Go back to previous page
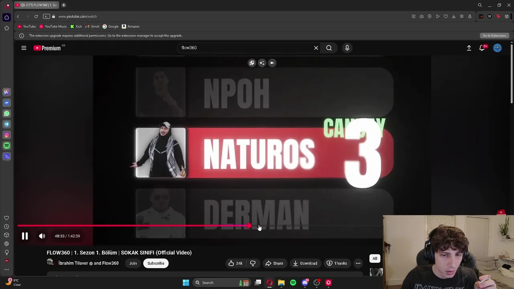This screenshot has width=514, height=289. click(x=18, y=16)
